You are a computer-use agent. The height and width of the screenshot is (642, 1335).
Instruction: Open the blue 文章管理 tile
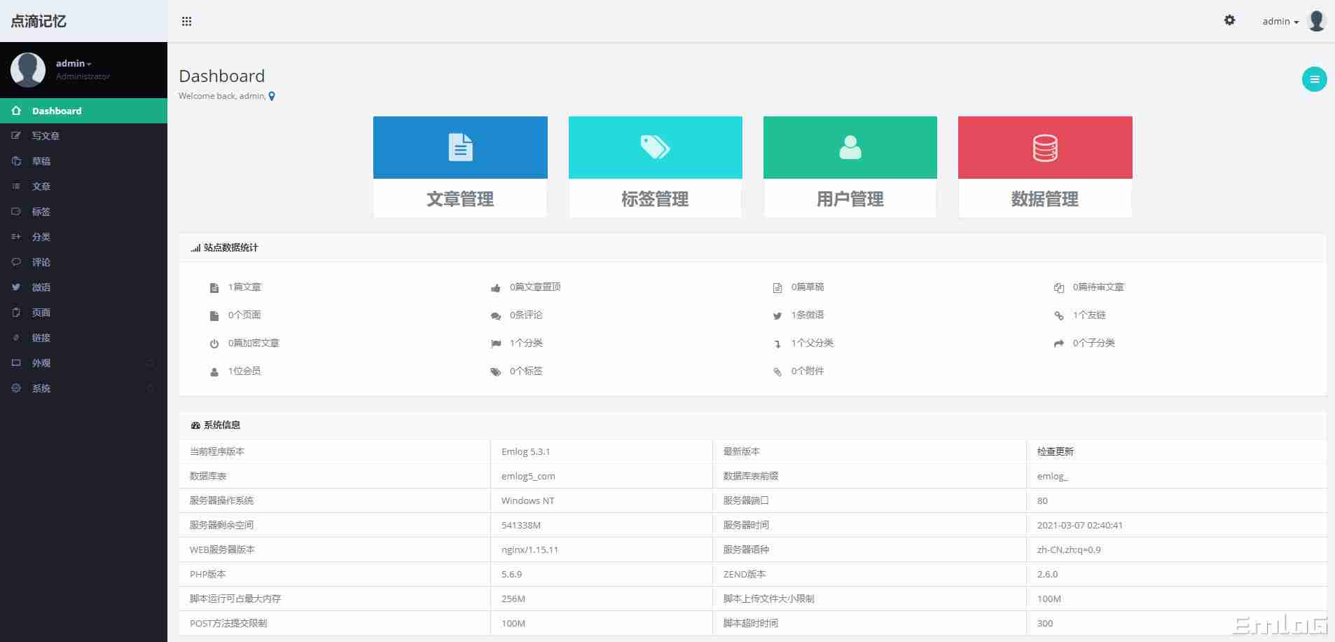pyautogui.click(x=460, y=167)
